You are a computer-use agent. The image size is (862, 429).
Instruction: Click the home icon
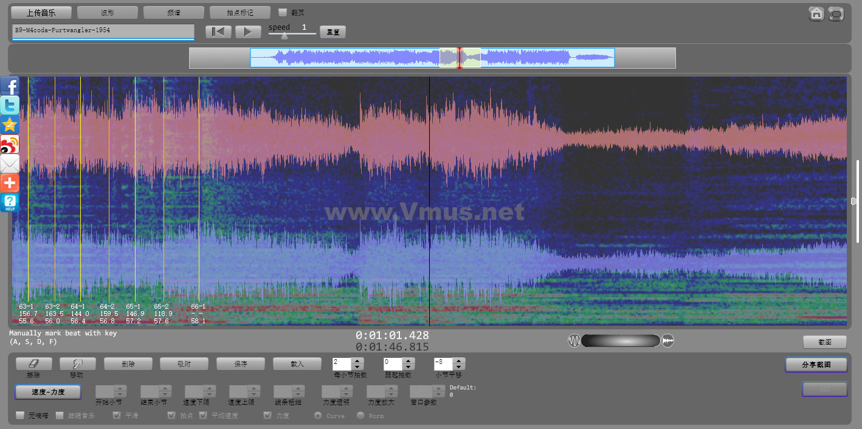point(816,13)
